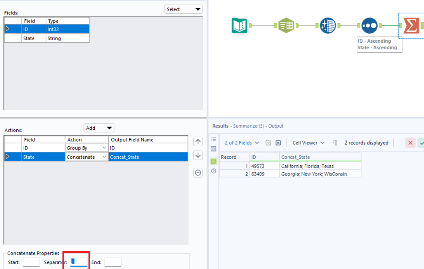Move the State action up with arrow button
The image size is (424, 269).
(198, 141)
